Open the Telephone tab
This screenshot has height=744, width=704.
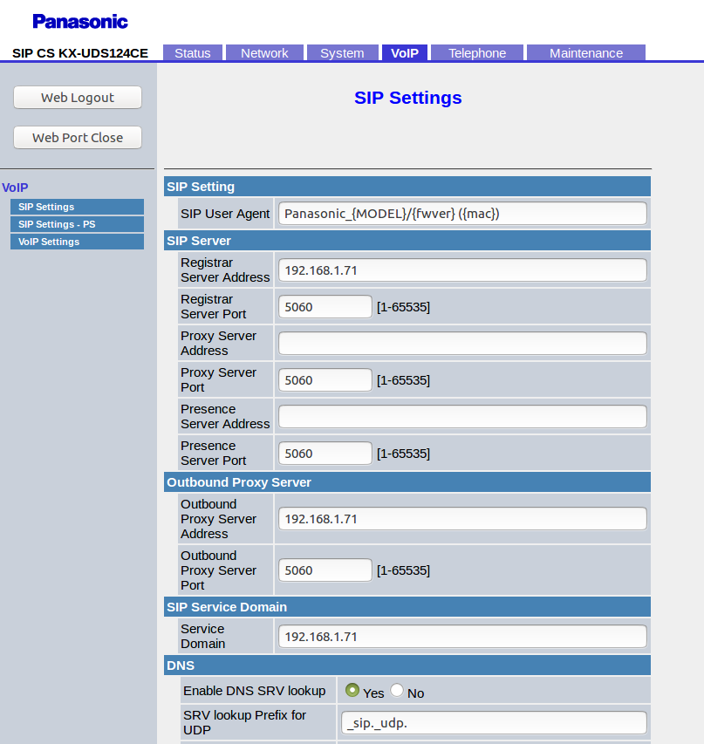(x=476, y=52)
